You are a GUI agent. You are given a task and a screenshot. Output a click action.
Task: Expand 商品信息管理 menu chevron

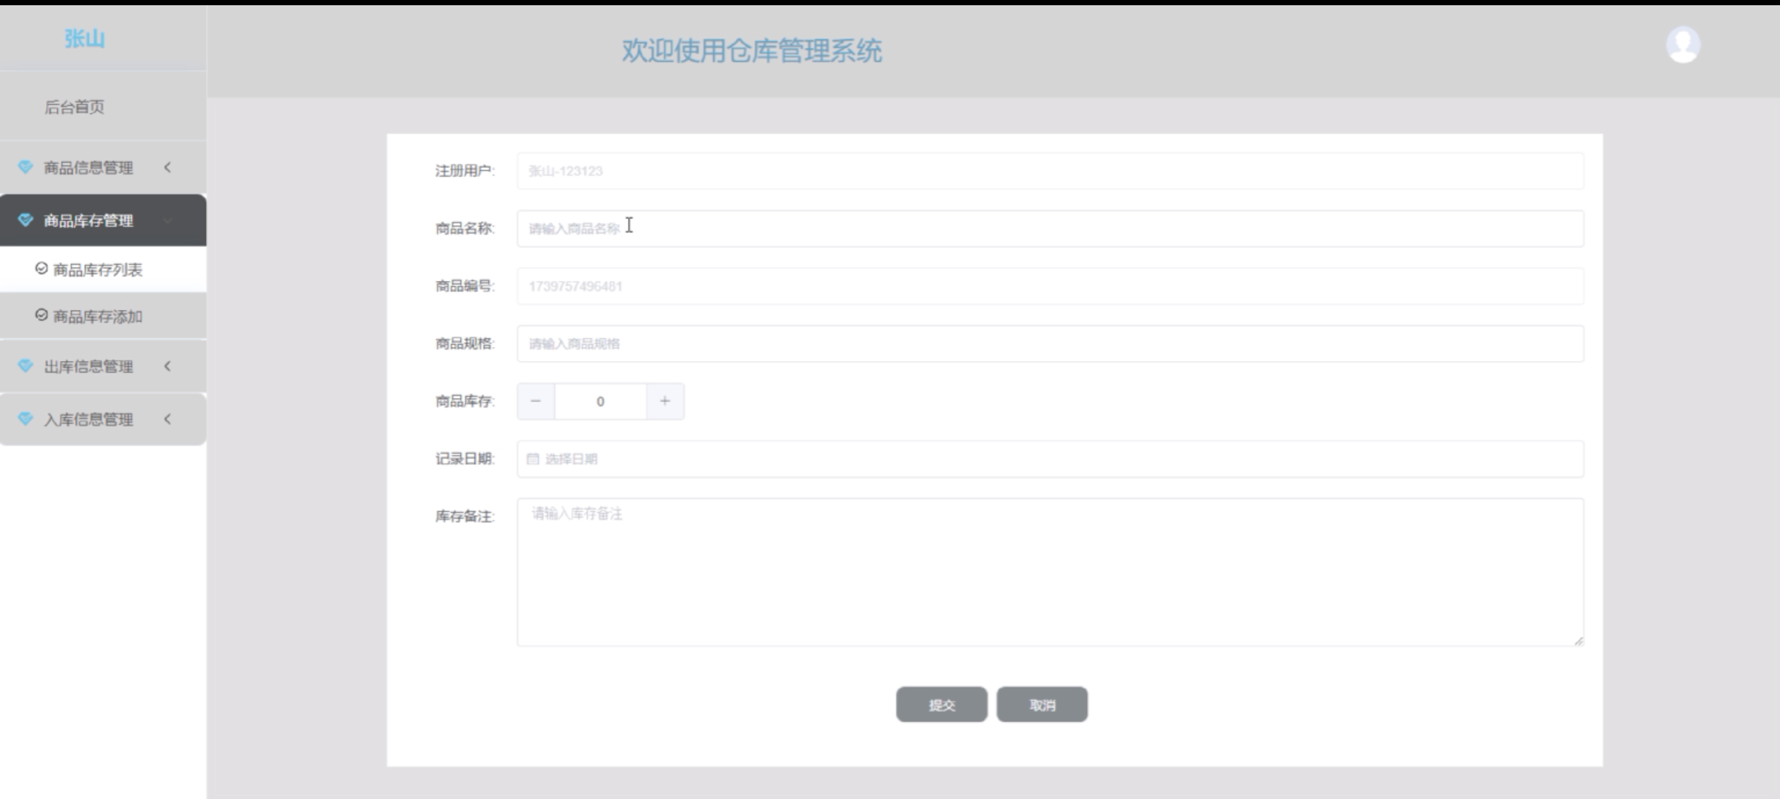click(168, 167)
